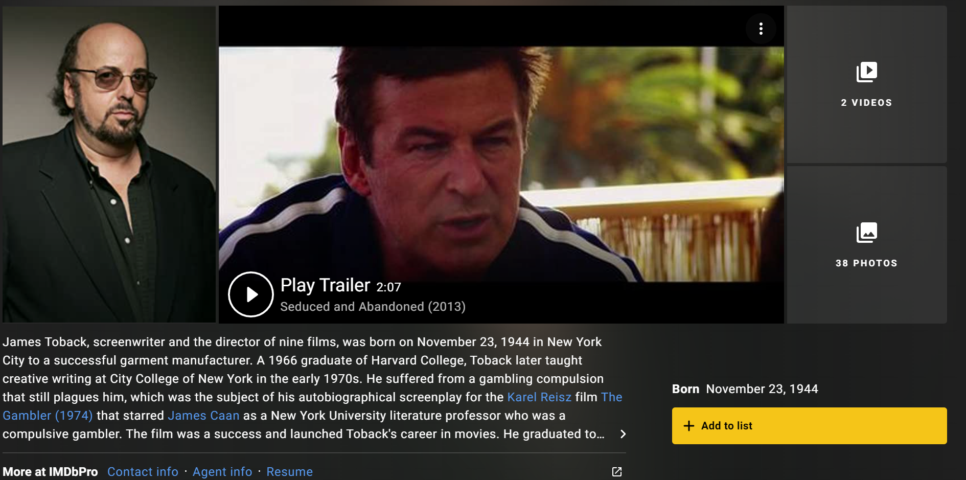This screenshot has height=480, width=966.
Task: Click Seduced and Abandoned (2013) title
Action: (x=373, y=307)
